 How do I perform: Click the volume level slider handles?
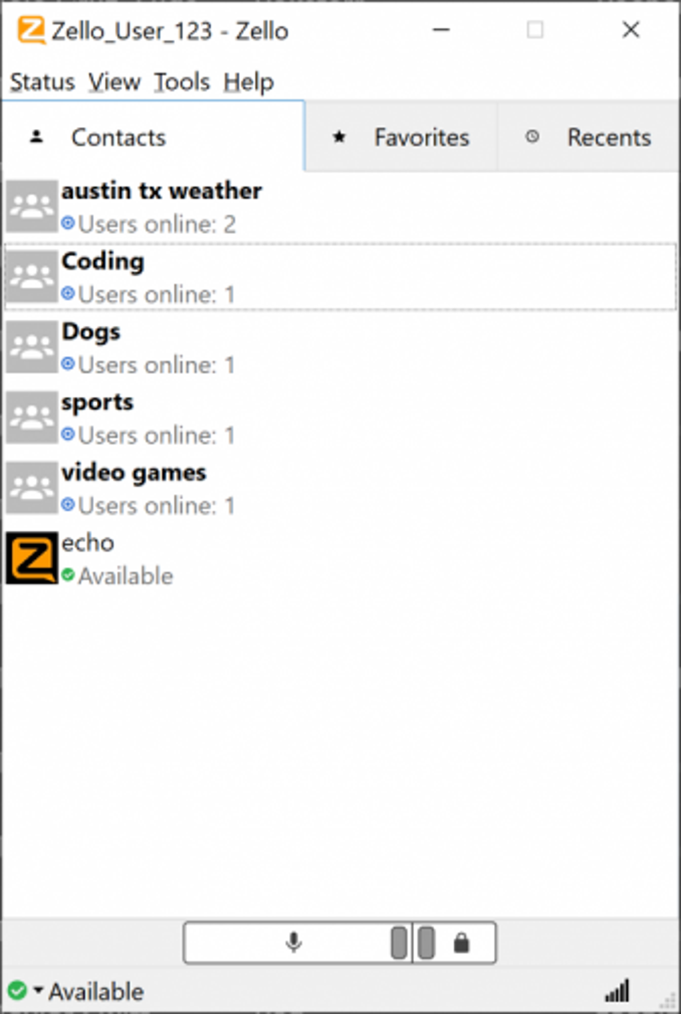coord(413,943)
